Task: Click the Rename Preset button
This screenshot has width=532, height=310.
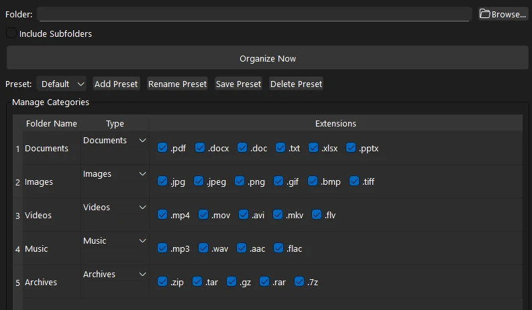Action: (x=178, y=84)
